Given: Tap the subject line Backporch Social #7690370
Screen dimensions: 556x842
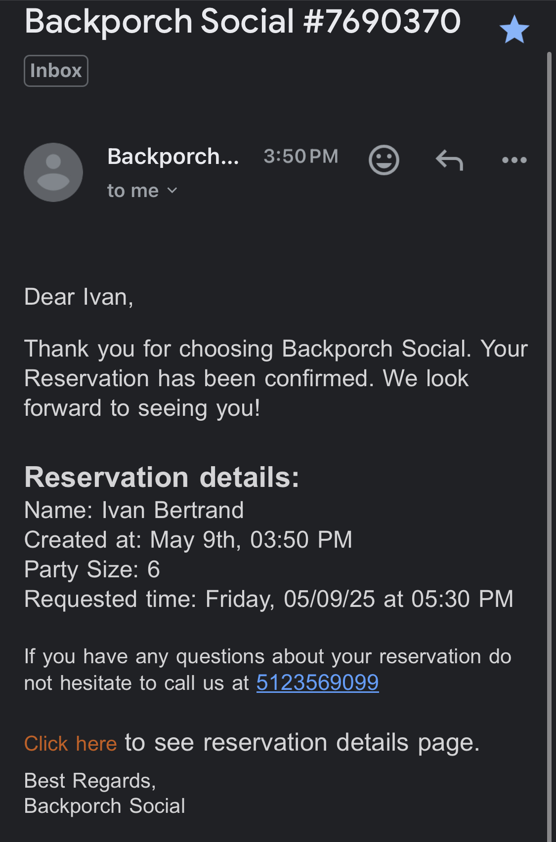Looking at the screenshot, I should click(x=242, y=22).
